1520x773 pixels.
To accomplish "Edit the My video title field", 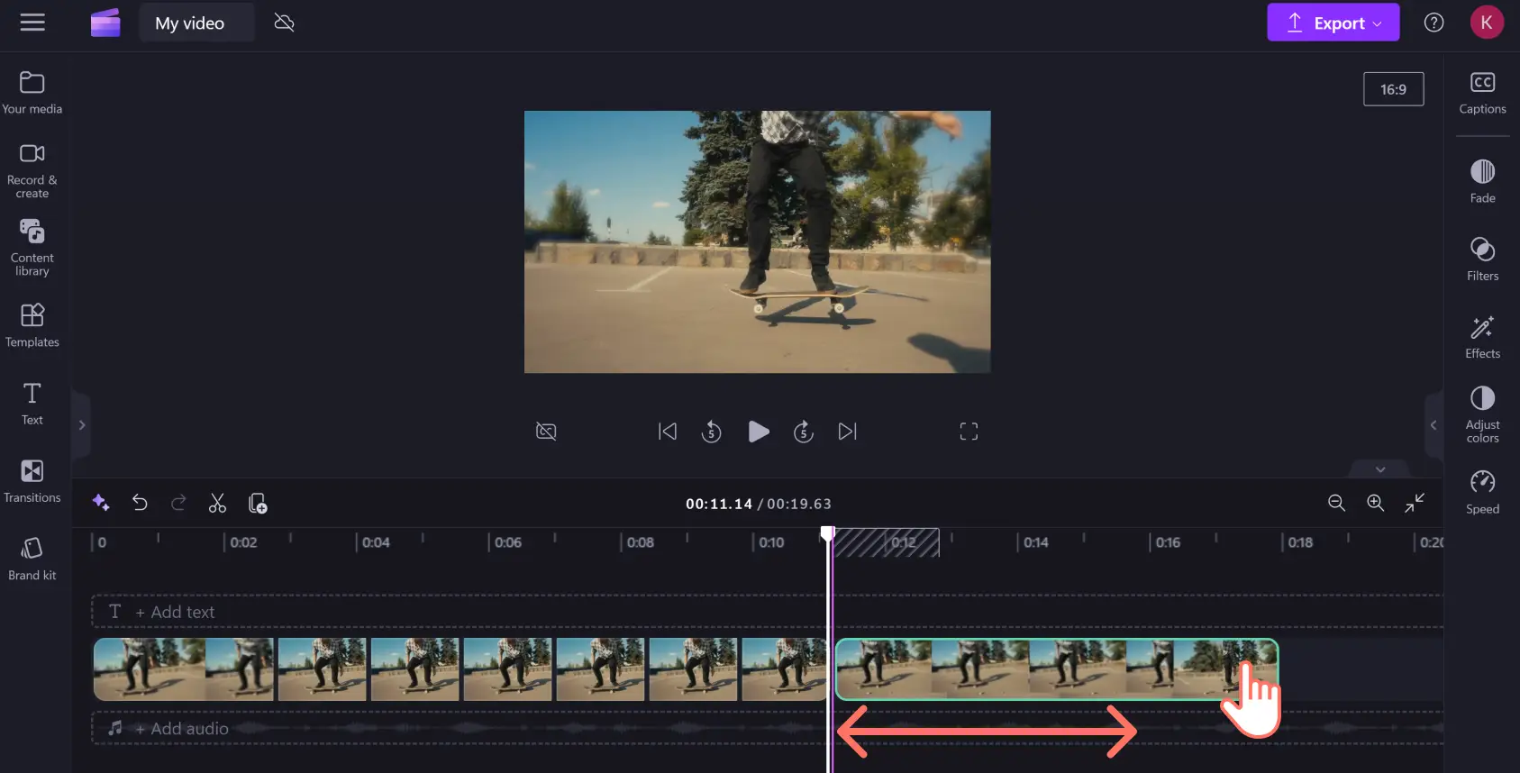I will pos(196,23).
